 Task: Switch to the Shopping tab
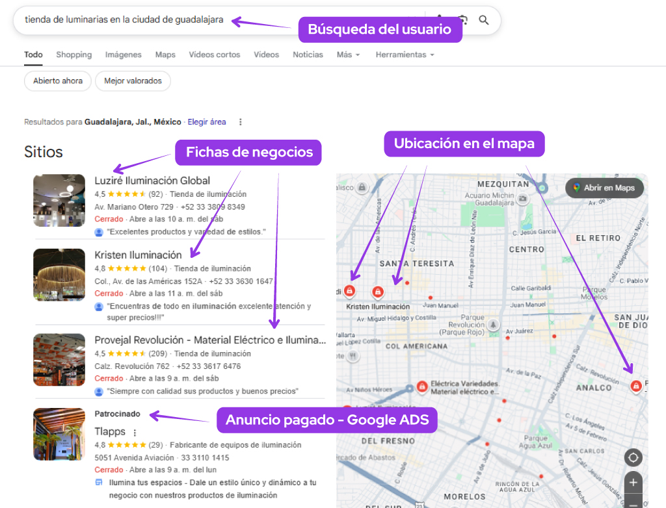click(x=73, y=55)
